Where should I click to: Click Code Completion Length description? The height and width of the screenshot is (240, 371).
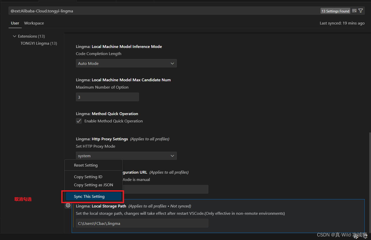99,54
